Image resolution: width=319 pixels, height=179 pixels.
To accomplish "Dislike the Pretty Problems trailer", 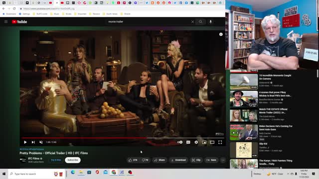I will coord(145,160).
